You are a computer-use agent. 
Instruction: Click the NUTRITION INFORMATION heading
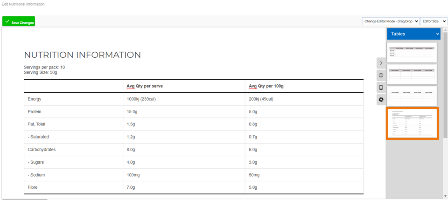82,55
